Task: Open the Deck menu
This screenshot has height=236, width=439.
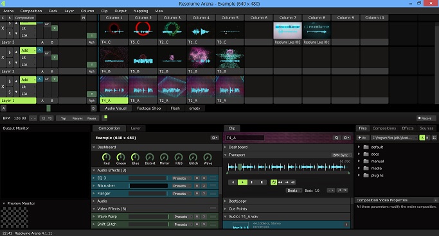Action: (x=53, y=11)
